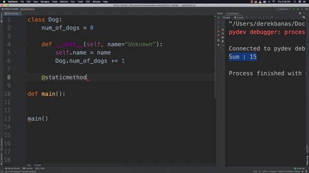Click line number 10 in the gutter
309x173 pixels.
[7, 94]
